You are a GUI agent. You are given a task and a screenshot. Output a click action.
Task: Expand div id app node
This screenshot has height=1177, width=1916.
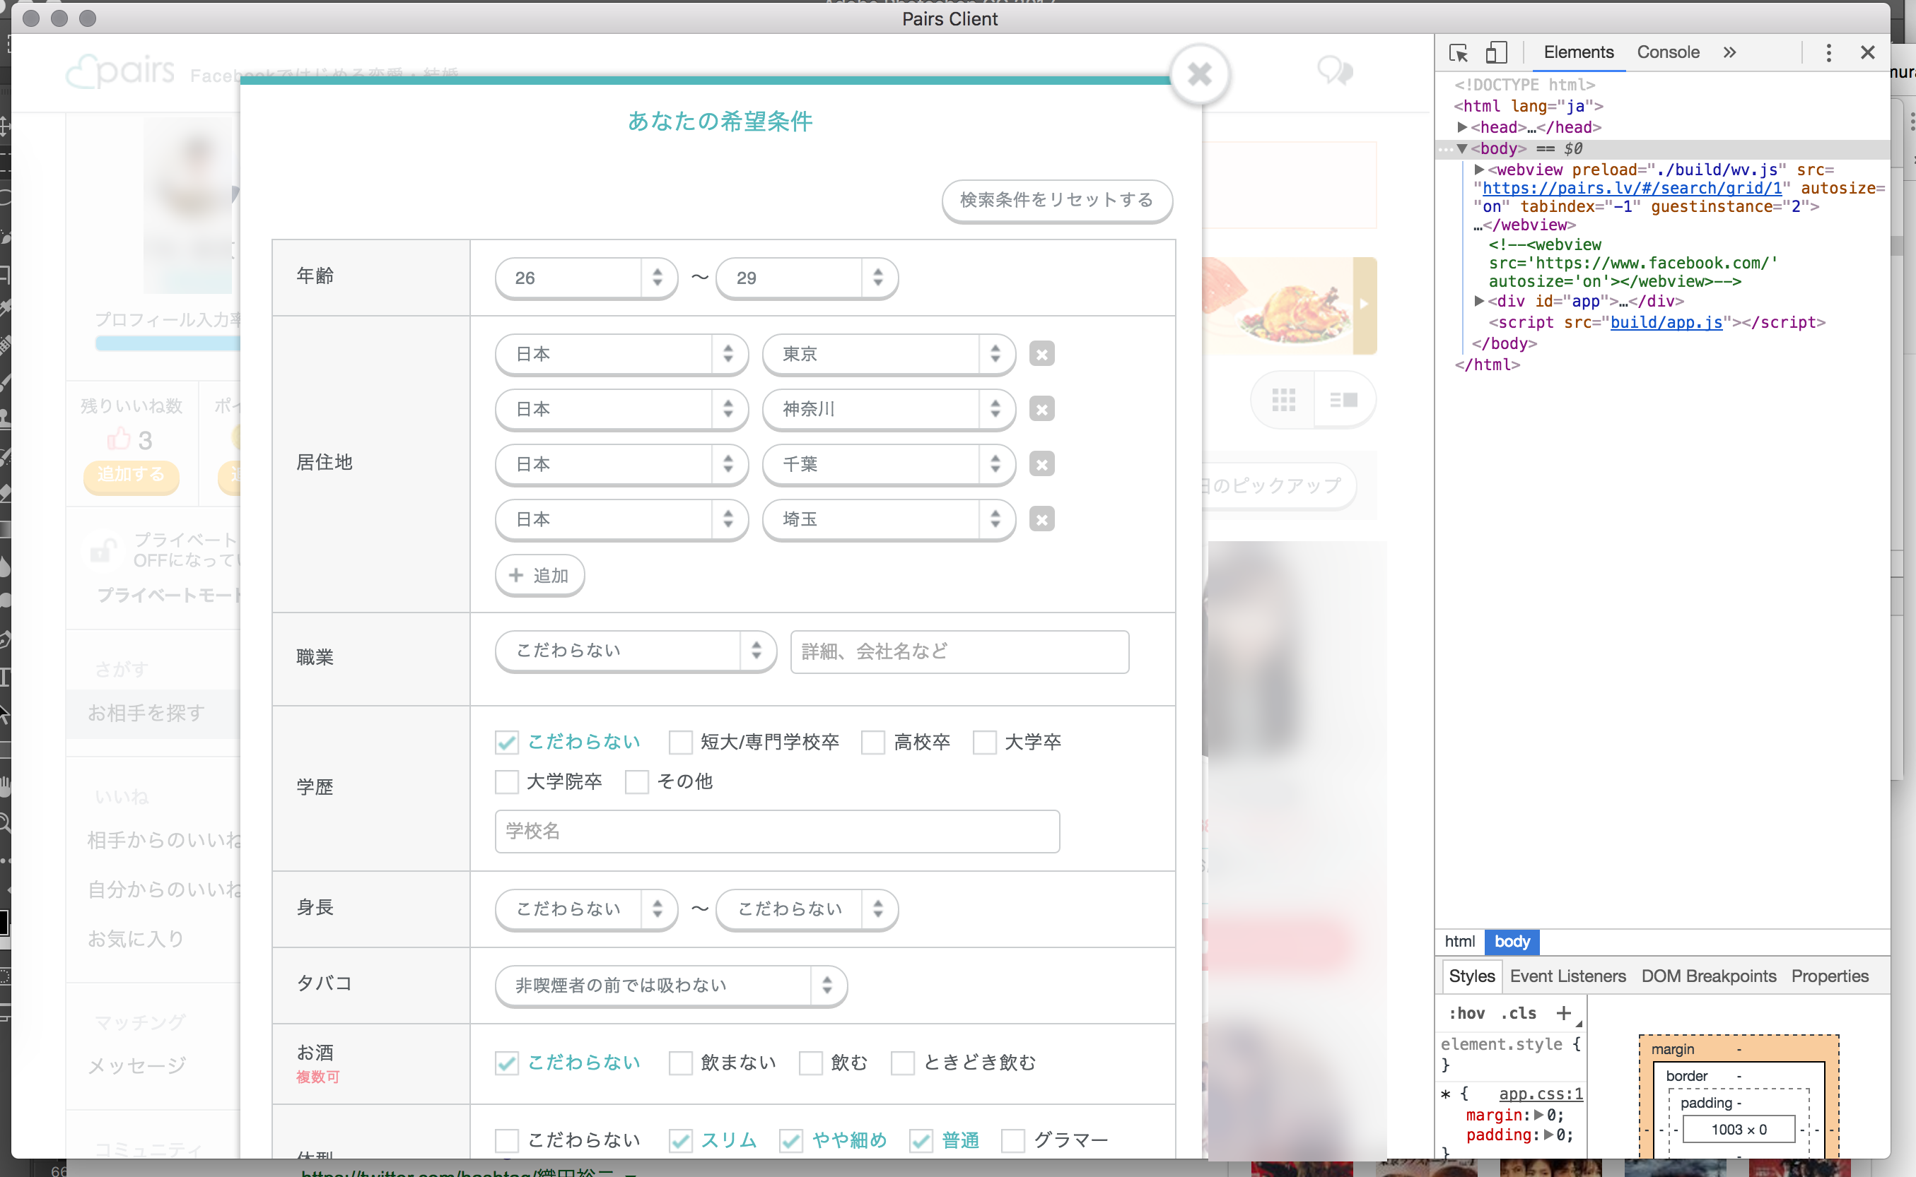coord(1478,300)
